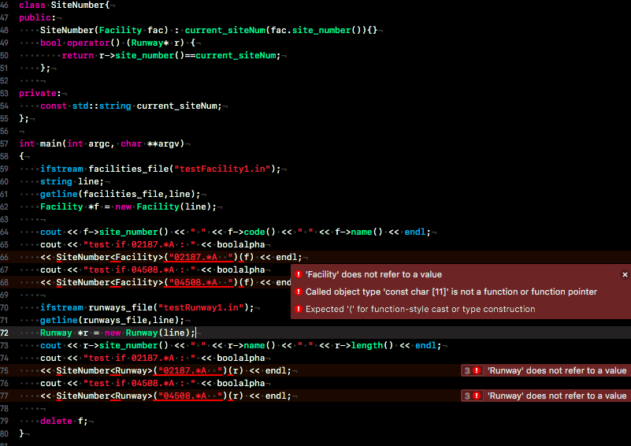Select error 'Called object type const char [11]' message

[451, 292]
